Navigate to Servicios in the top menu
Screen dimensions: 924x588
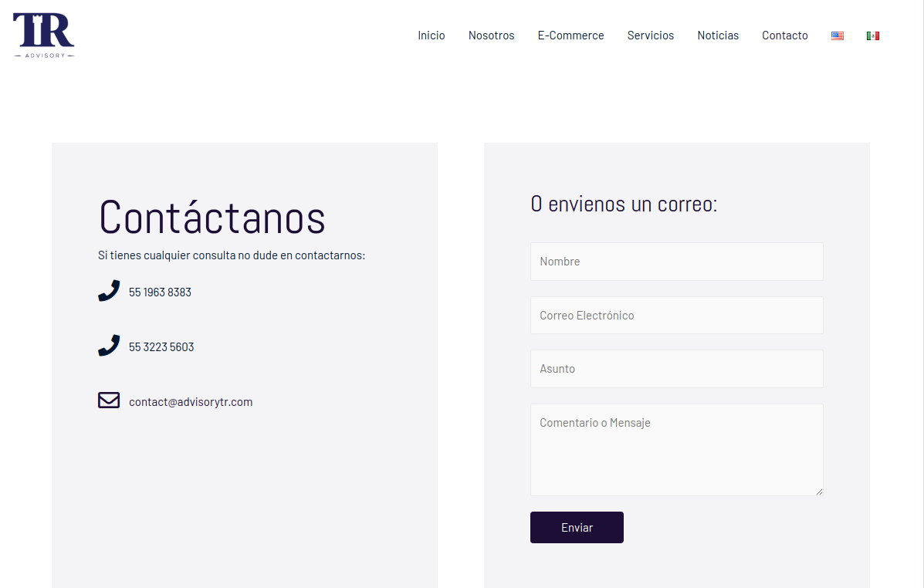tap(650, 35)
